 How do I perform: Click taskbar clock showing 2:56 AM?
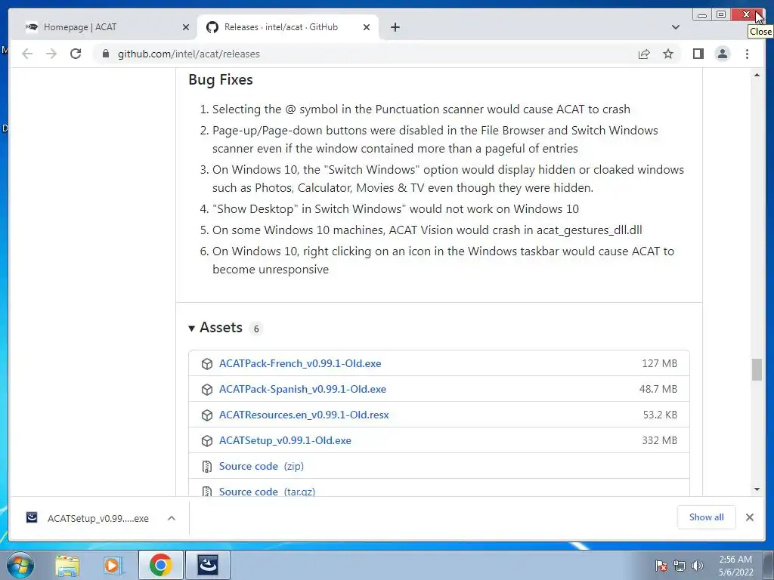pyautogui.click(x=735, y=566)
